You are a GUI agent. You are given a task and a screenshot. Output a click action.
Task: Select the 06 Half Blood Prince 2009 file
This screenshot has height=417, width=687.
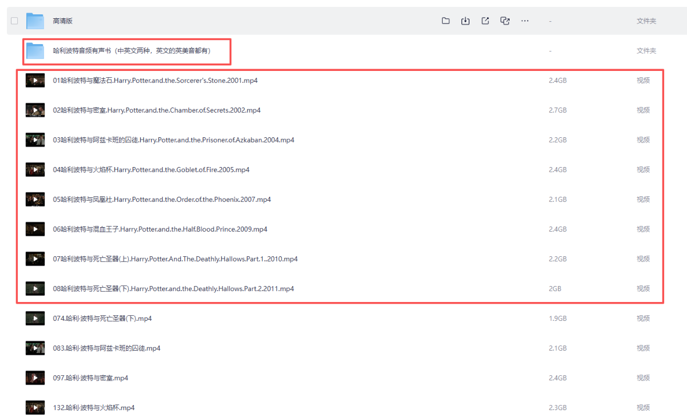pyautogui.click(x=160, y=229)
